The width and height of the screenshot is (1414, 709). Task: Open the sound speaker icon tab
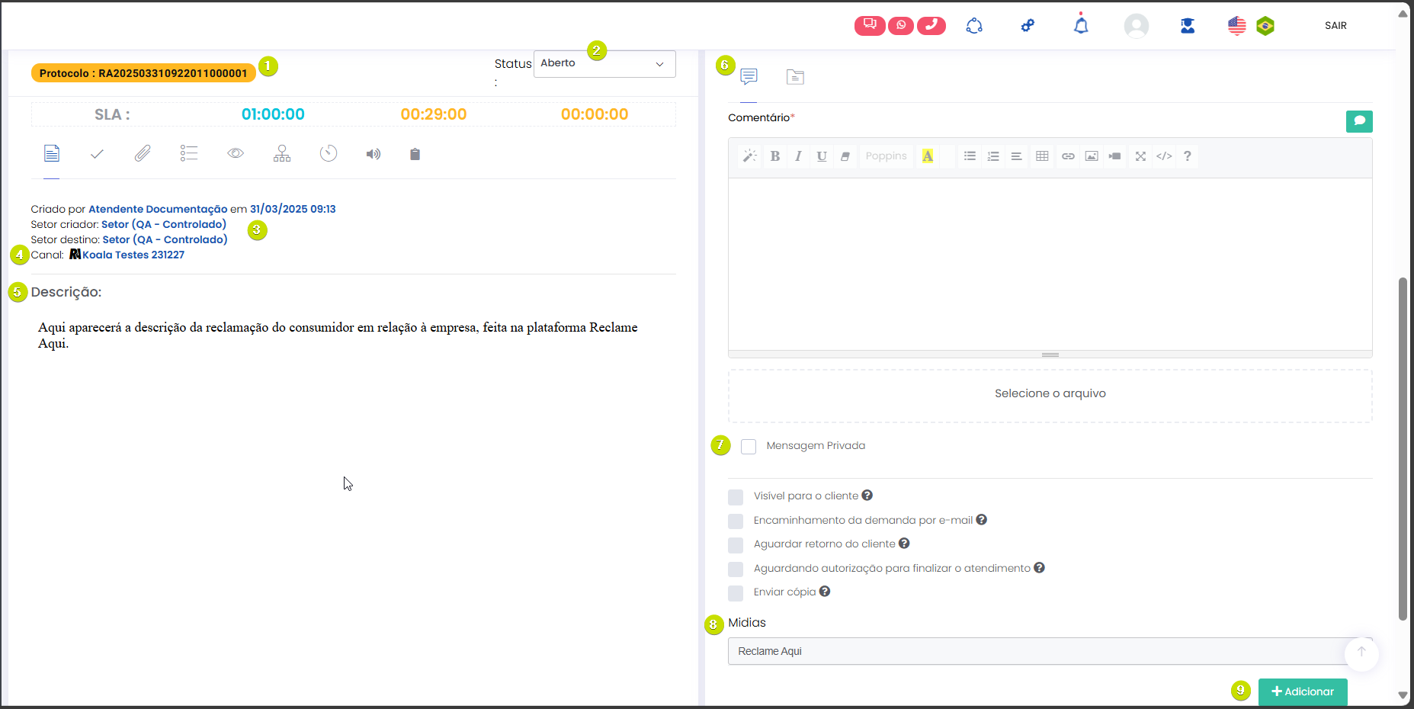[x=373, y=154]
